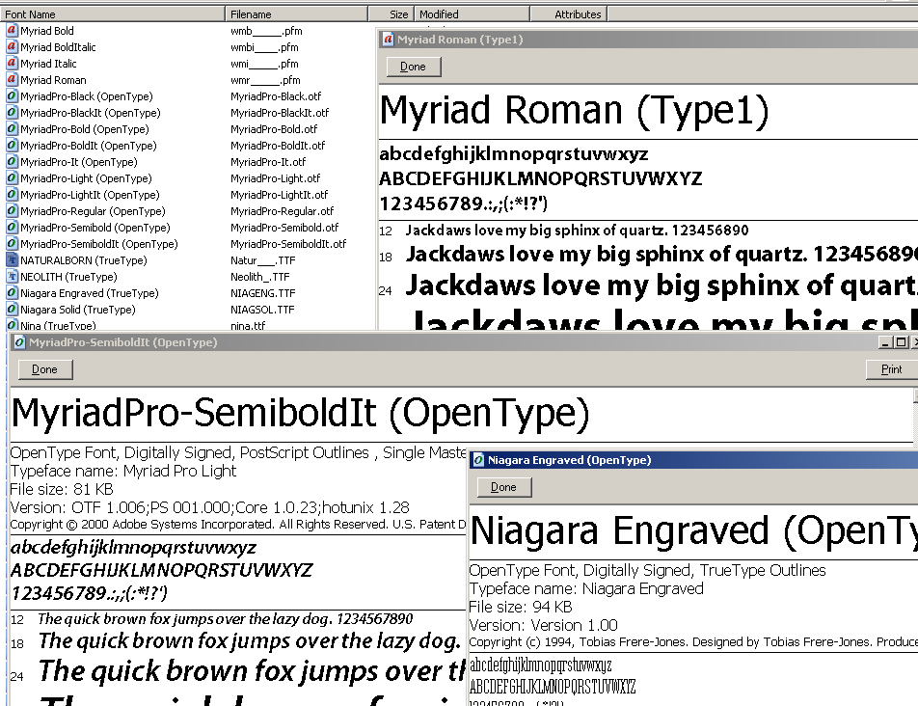Select MyriadPro-SemiboldIt (OpenType) list row
Viewport: 918px width, 706px height.
[x=99, y=243]
